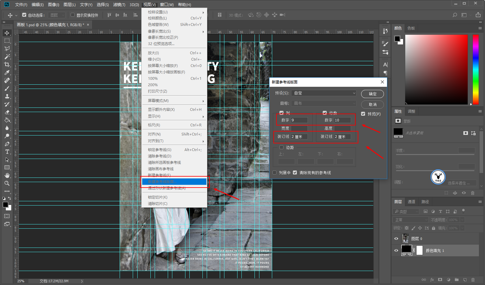
Task: Click the column 数字 input field
Action: (299, 120)
